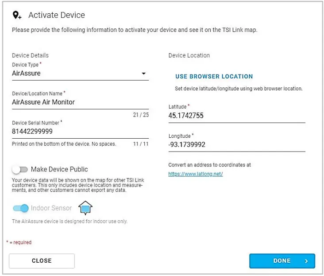Click the indoor sensor house icon

click(85, 208)
